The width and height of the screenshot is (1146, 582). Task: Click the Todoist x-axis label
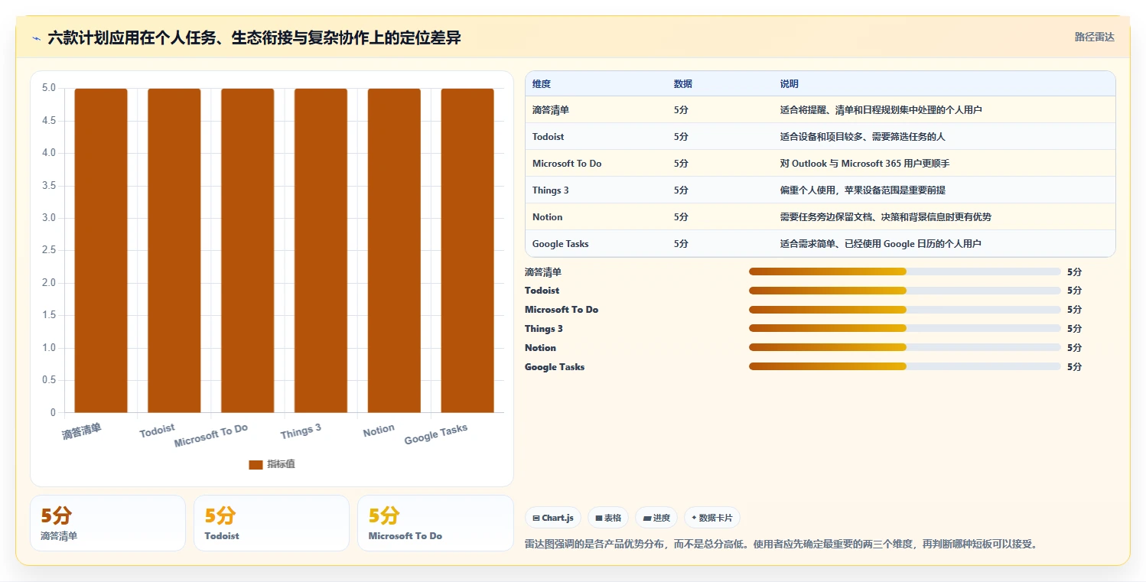[158, 431]
